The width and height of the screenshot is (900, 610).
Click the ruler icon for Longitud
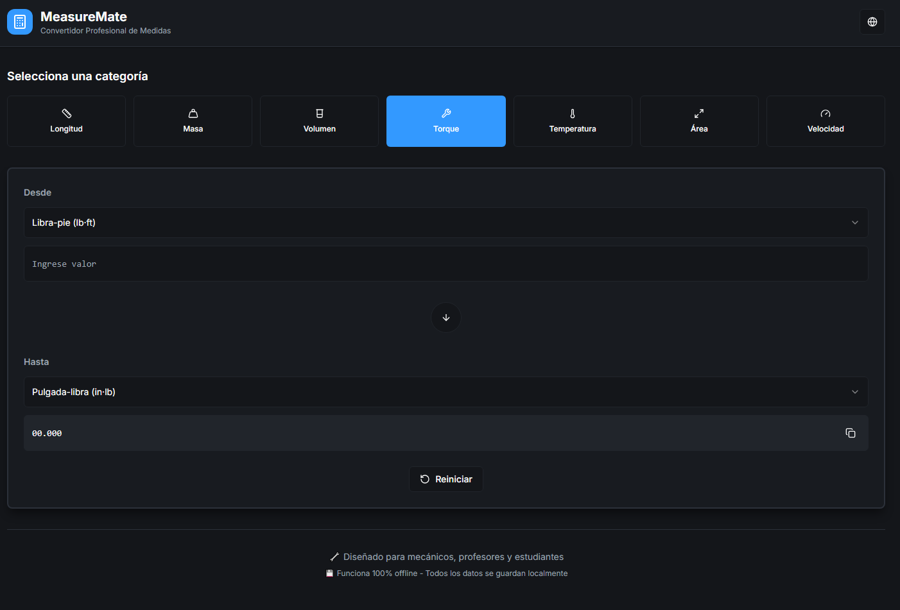(66, 114)
